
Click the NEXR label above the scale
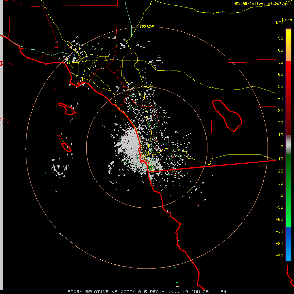tap(287, 20)
